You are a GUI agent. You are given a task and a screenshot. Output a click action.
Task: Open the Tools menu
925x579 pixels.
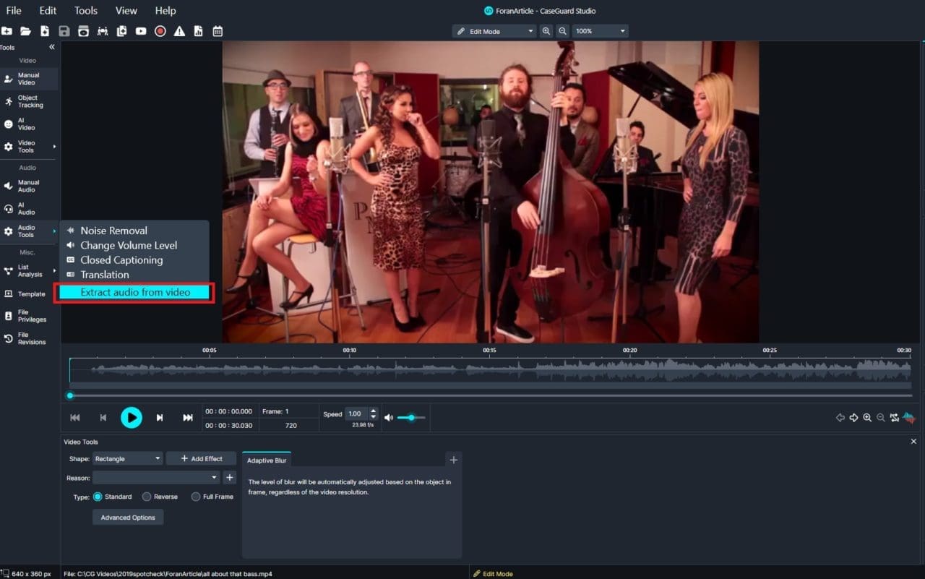point(85,10)
